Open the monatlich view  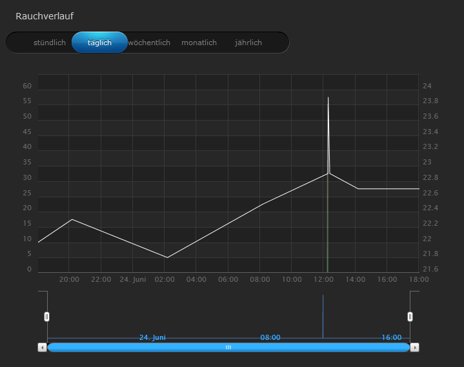pos(199,43)
